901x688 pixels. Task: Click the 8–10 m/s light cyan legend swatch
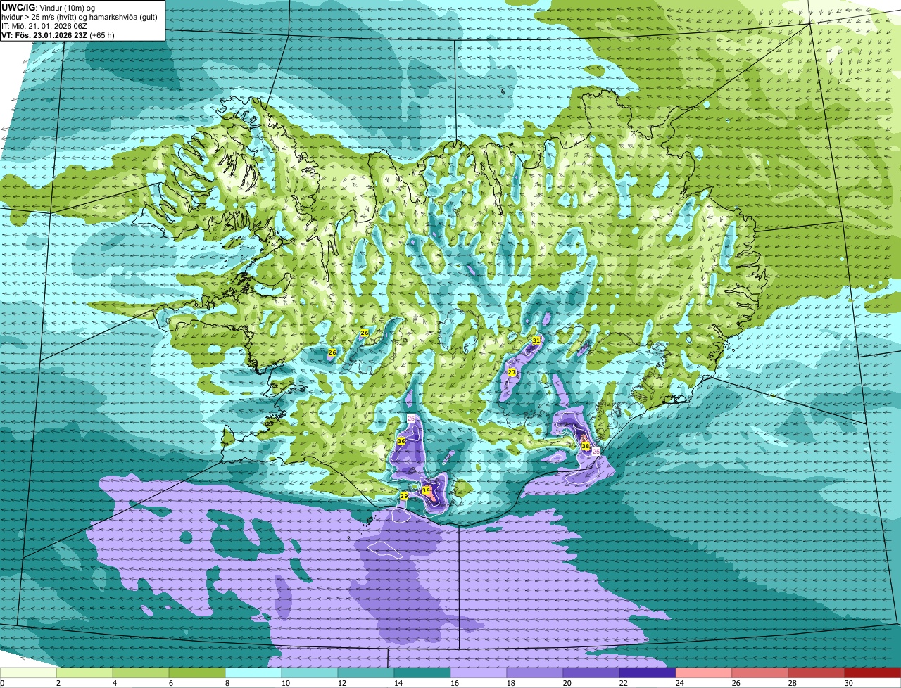coord(253,673)
